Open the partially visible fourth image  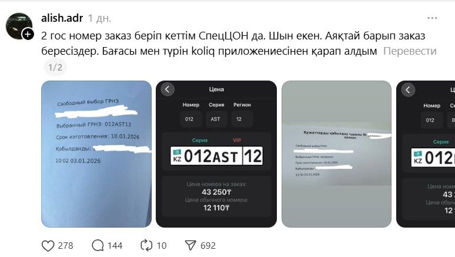pyautogui.click(x=426, y=154)
